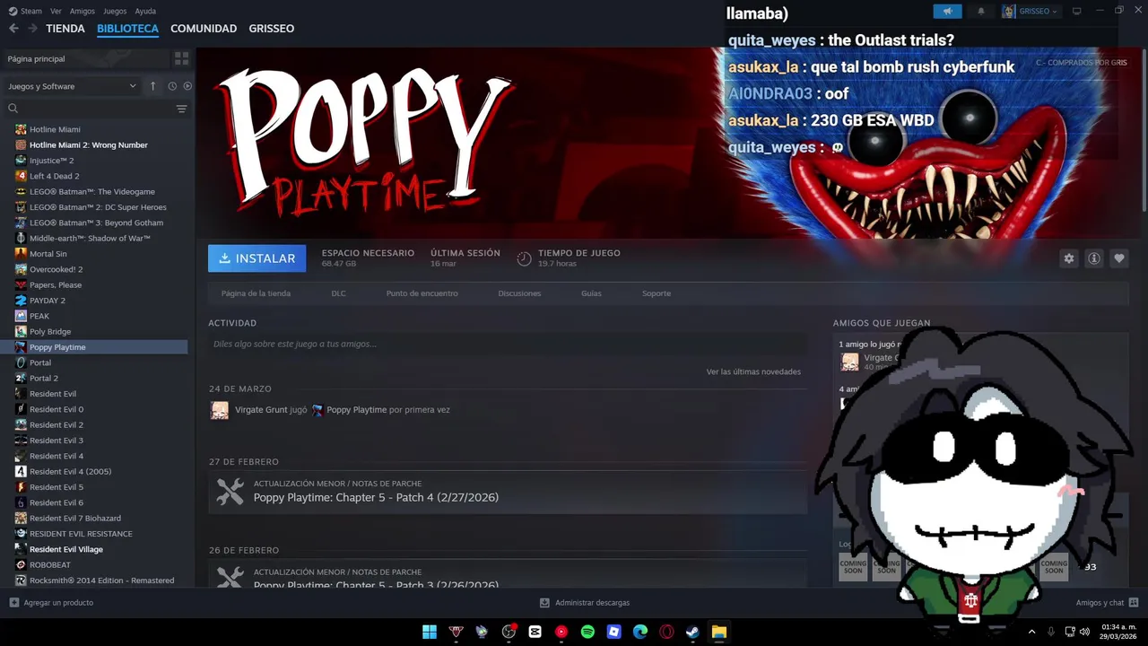Image resolution: width=1148 pixels, height=646 pixels.
Task: Open the GRISSEO account dropdown
Action: tap(1031, 11)
